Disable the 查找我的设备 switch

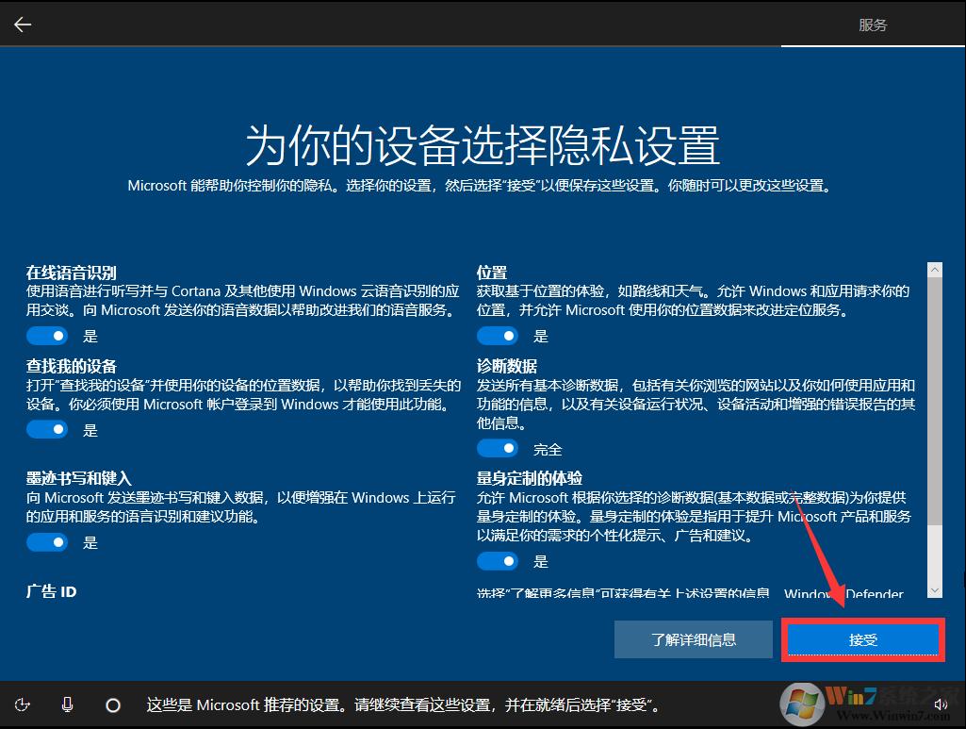[47, 429]
